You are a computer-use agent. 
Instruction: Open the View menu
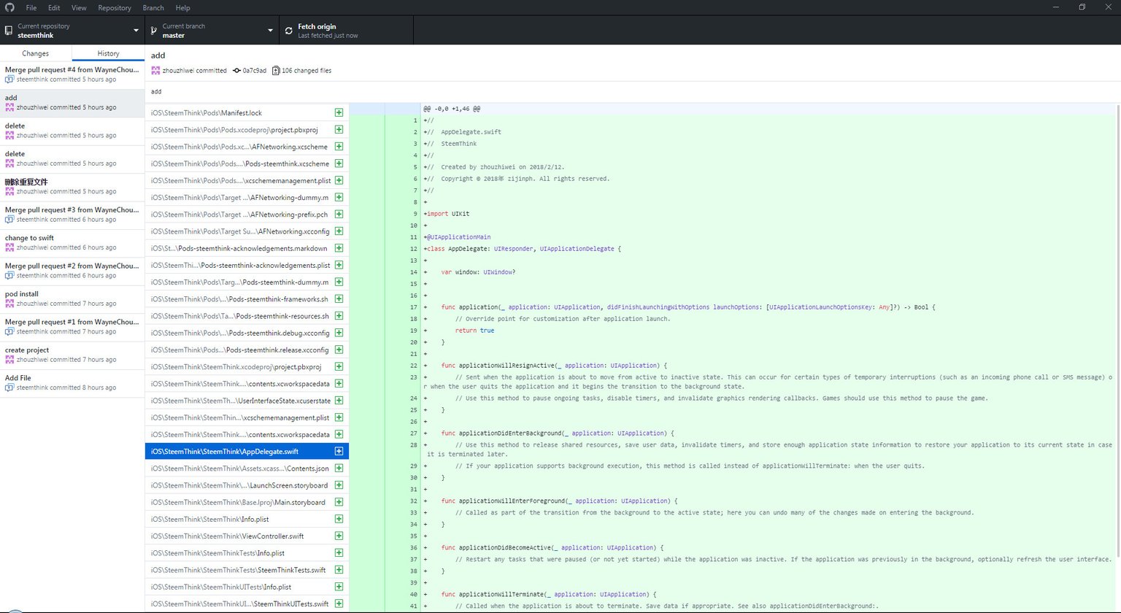79,8
